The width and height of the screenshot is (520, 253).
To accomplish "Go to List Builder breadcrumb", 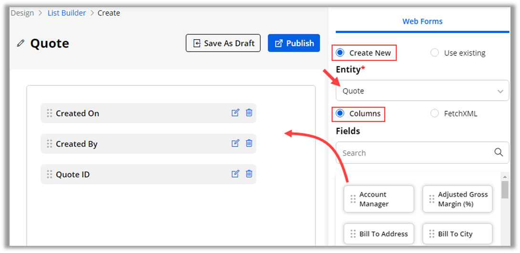I will tap(67, 13).
